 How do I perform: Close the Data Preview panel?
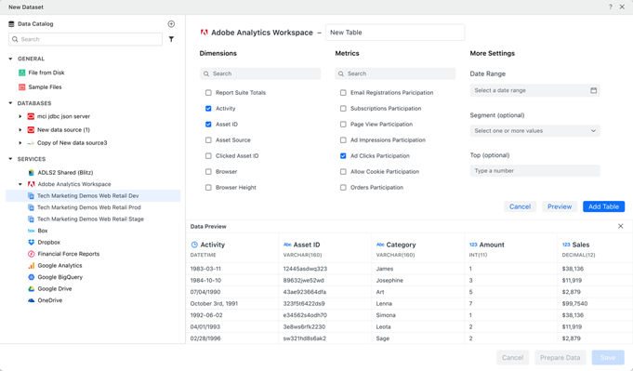pyautogui.click(x=621, y=226)
